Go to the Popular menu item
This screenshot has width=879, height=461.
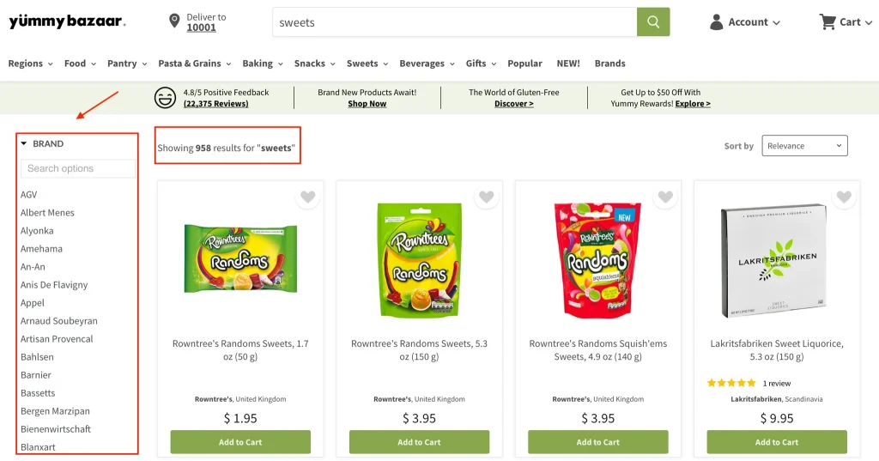click(x=524, y=64)
